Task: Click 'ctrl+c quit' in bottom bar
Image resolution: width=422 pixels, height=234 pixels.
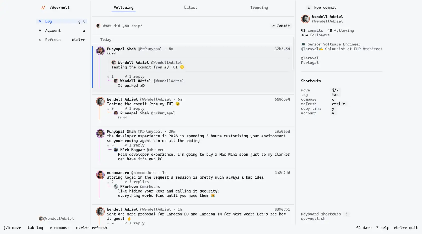Action: (x=406, y=228)
